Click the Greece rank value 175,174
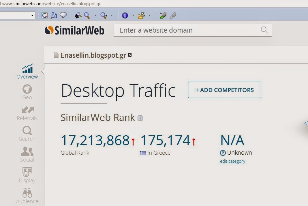 tap(166, 140)
